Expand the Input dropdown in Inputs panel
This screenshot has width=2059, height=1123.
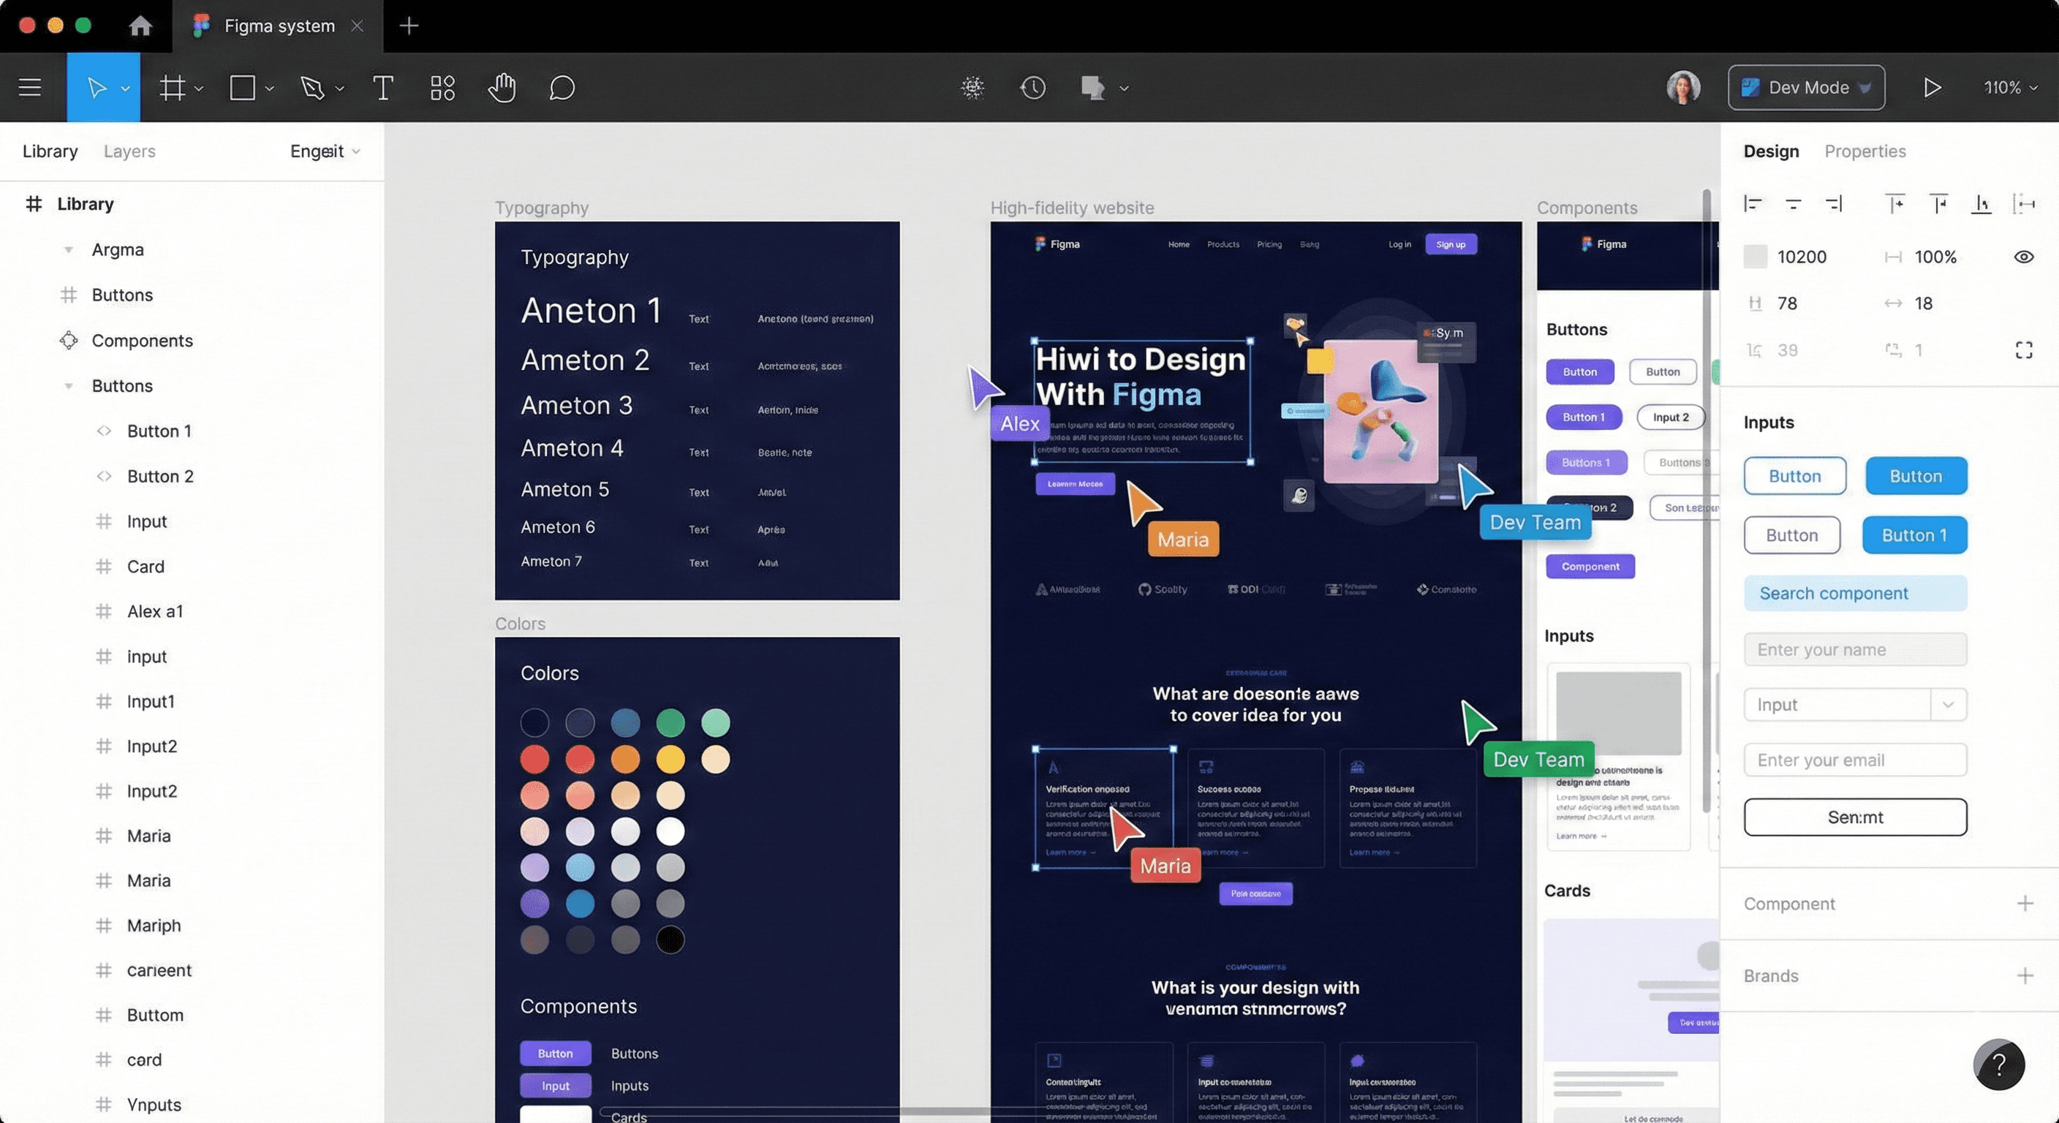(x=1948, y=705)
